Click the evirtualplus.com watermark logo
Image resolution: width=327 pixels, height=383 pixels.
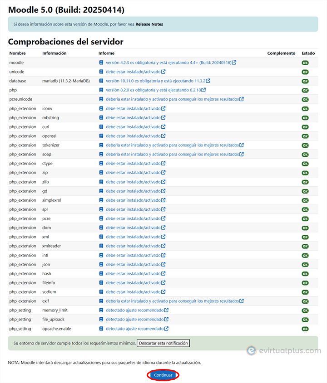tap(283, 350)
